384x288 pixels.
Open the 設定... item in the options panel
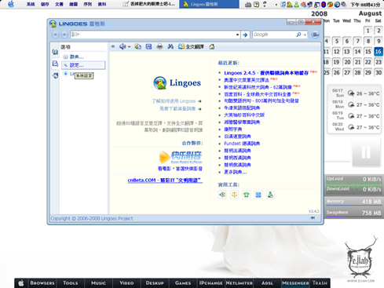point(83,65)
